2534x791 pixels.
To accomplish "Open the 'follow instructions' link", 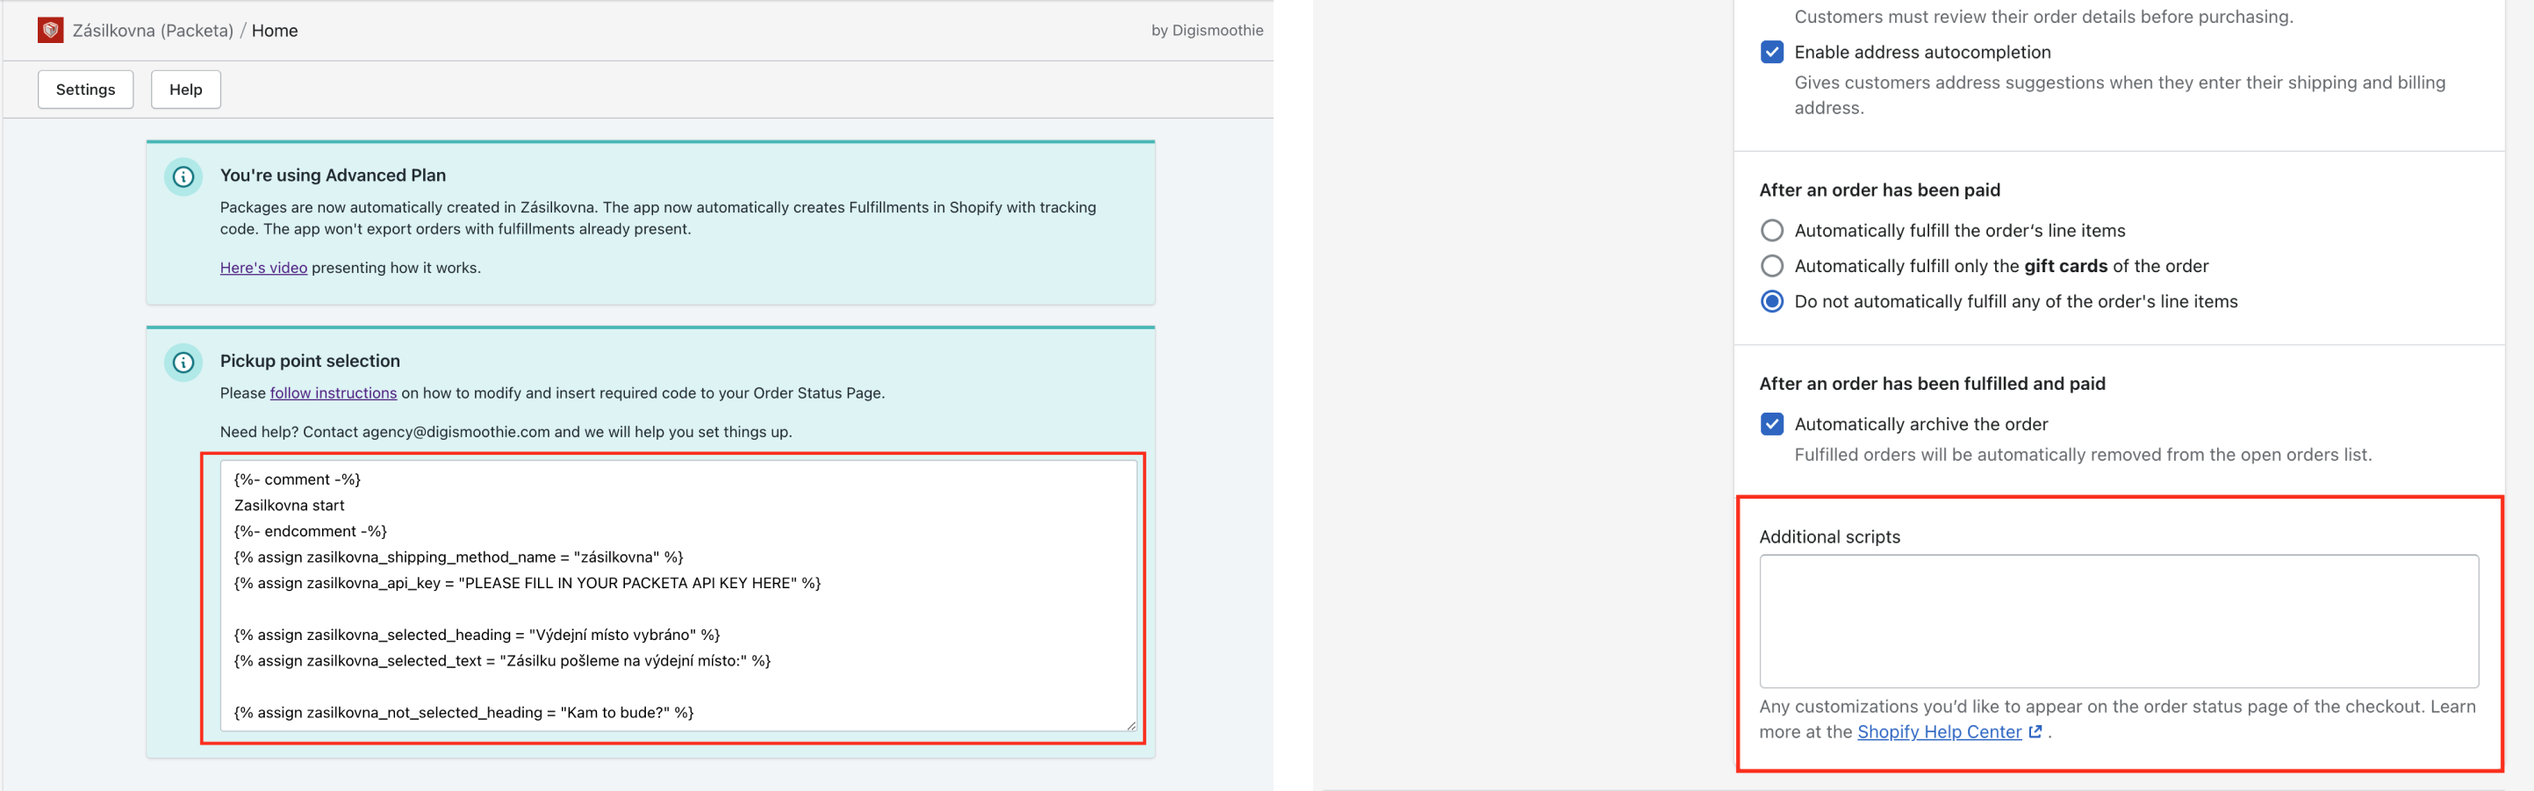I will click(334, 392).
